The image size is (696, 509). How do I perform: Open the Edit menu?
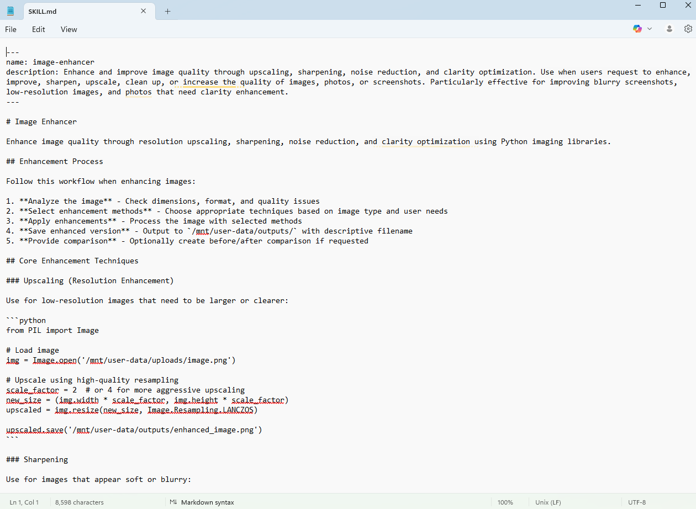click(39, 29)
